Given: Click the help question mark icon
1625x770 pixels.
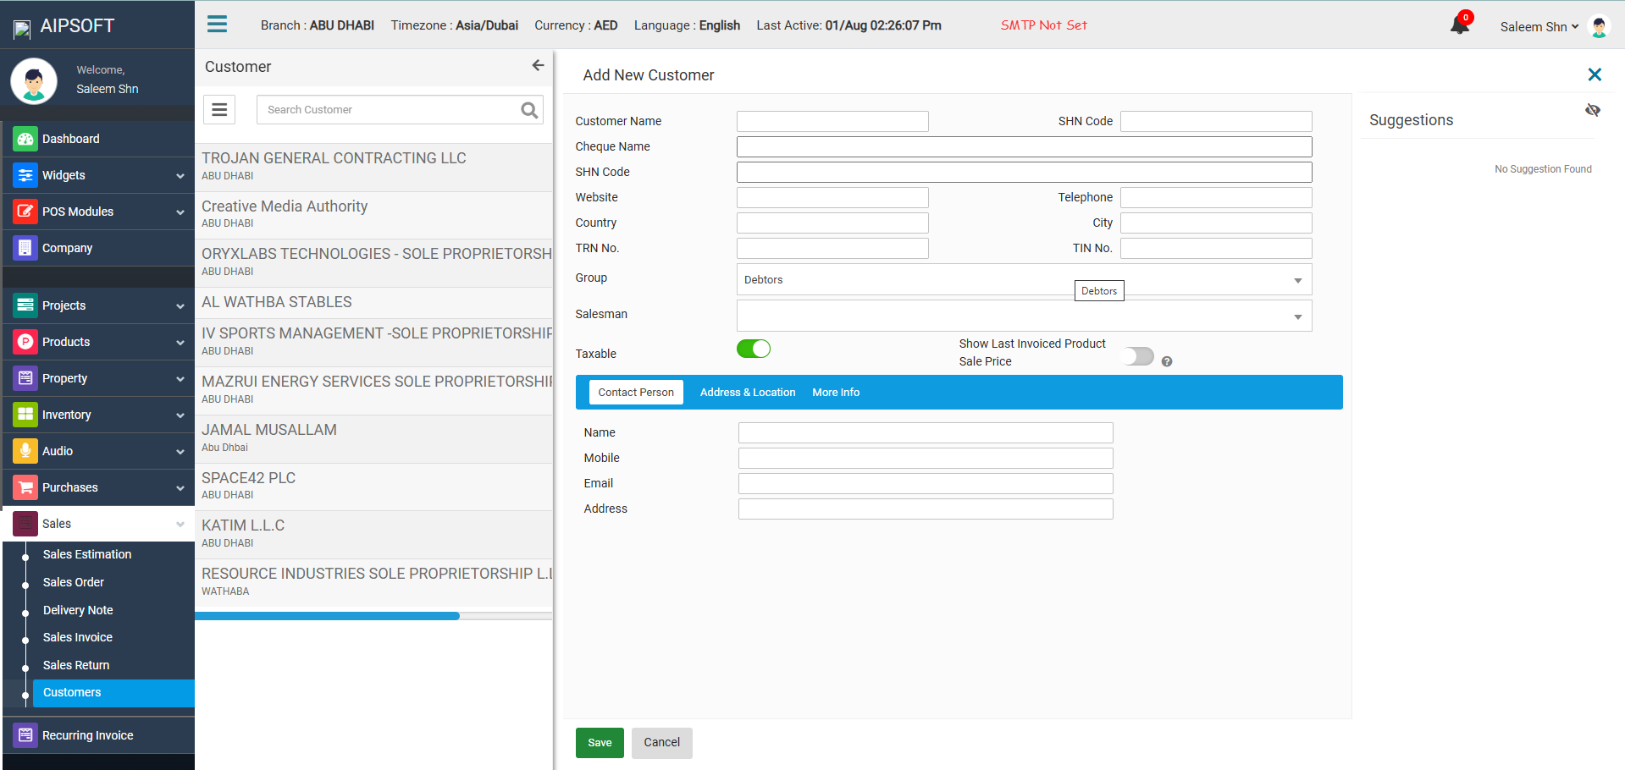Looking at the screenshot, I should click(1167, 361).
